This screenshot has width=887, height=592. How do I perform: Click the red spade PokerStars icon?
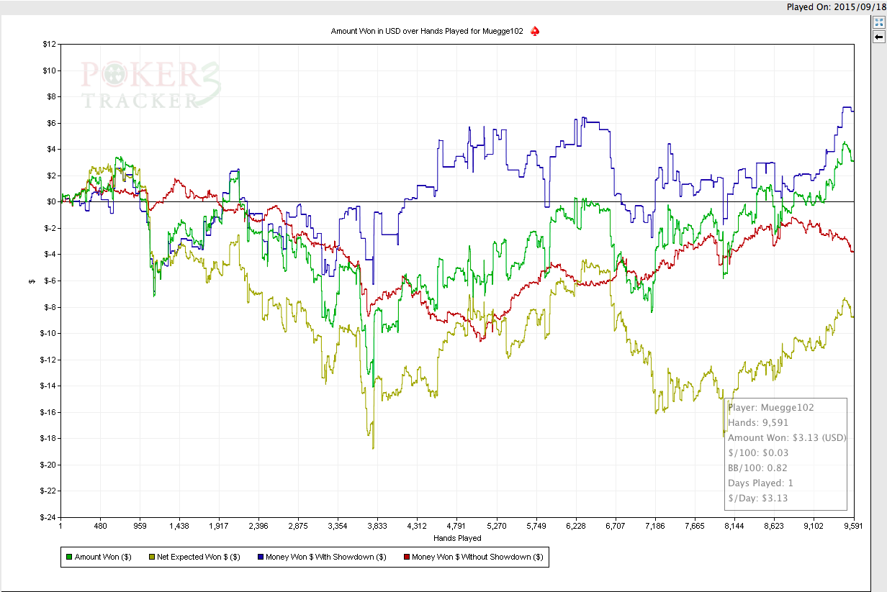tap(535, 31)
